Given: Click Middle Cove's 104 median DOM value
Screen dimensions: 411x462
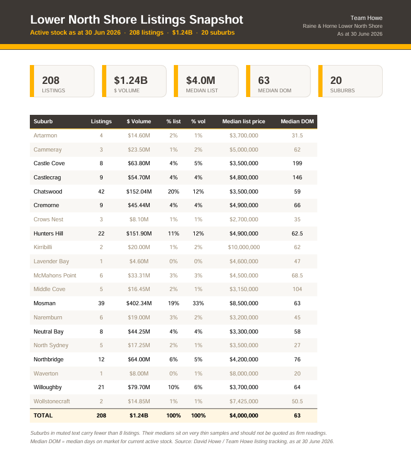Looking at the screenshot, I should pos(297,289).
